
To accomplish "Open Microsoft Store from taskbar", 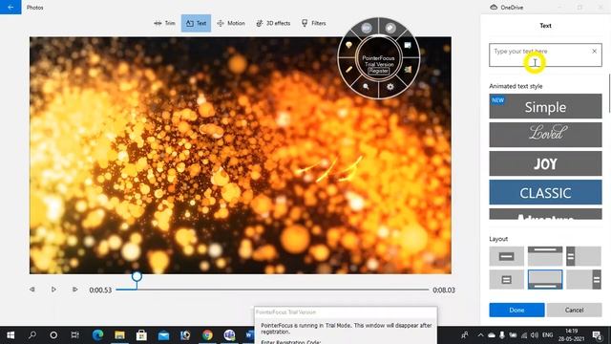I will coord(141,335).
